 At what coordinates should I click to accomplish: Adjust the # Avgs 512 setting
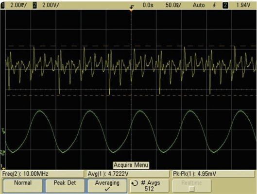tap(150, 186)
